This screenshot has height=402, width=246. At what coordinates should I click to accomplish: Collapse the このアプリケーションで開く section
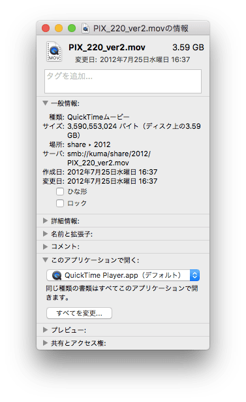(x=45, y=260)
